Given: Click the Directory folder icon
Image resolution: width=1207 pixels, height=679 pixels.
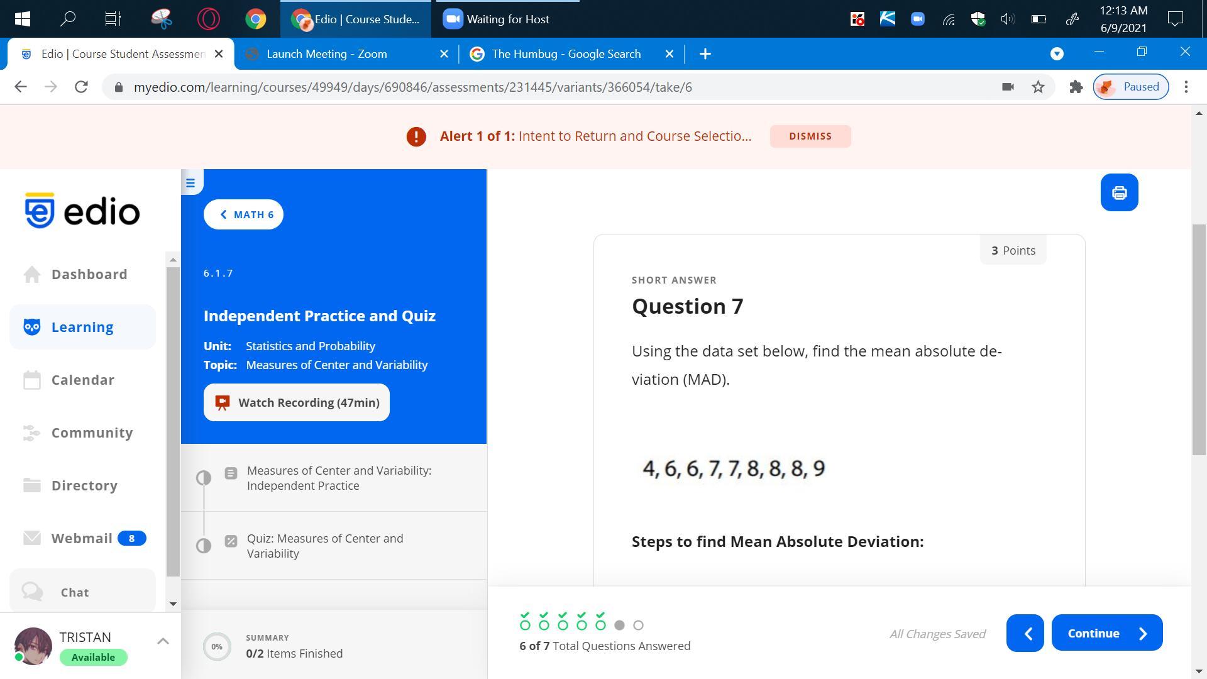Looking at the screenshot, I should (32, 485).
